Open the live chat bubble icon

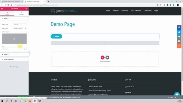pyautogui.click(x=177, y=94)
